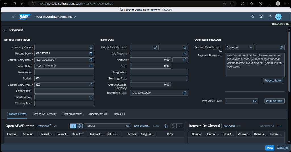Open Open AP/AR Items Standard variant dropdown
291x152 pixels.
click(x=55, y=126)
